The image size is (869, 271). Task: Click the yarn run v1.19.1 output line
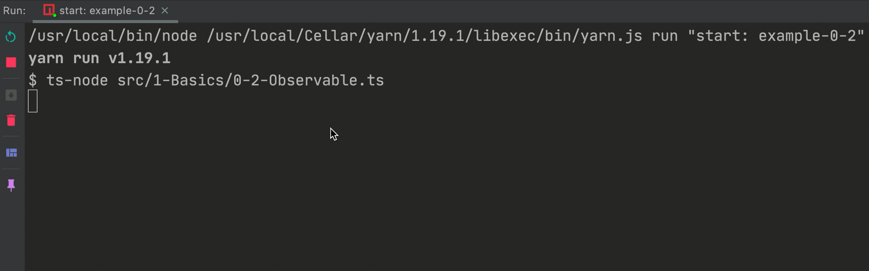[x=99, y=58]
